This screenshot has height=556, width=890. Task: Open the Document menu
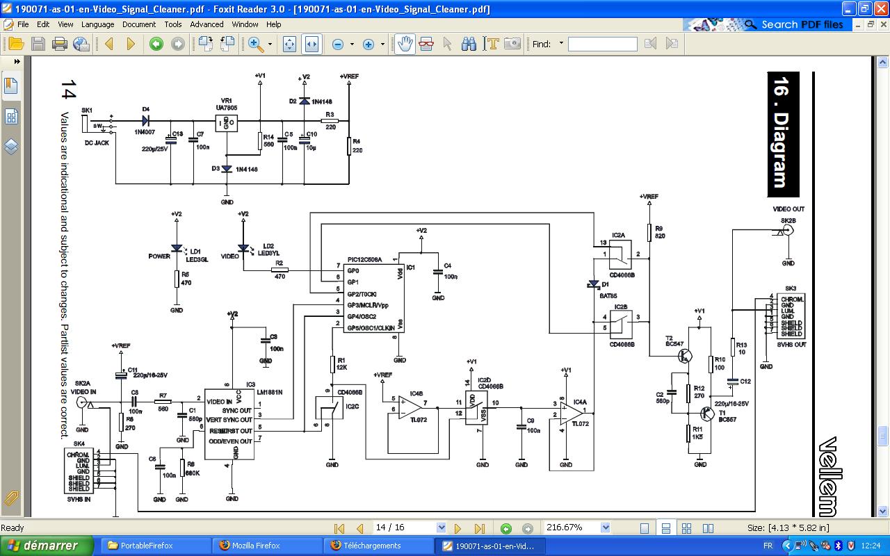click(139, 24)
